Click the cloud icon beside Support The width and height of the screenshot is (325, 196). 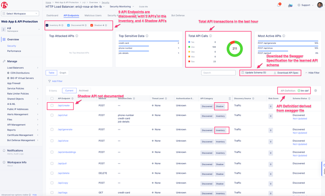(x=290, y=5)
